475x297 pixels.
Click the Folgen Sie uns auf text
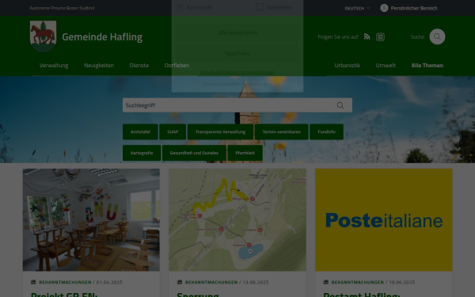(x=338, y=37)
